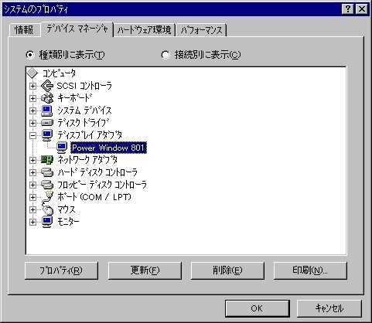Expand the ハード ディスク コントローラ branch
372x323 pixels.
pos(32,172)
